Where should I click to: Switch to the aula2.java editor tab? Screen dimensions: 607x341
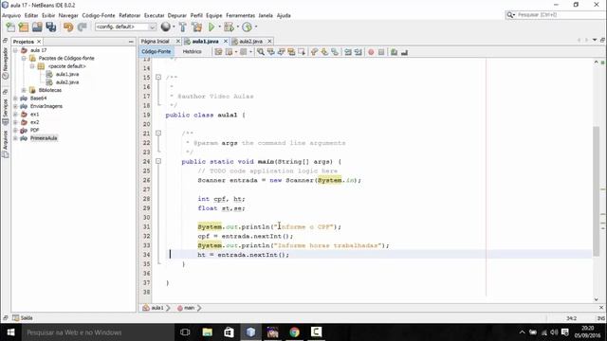point(250,41)
